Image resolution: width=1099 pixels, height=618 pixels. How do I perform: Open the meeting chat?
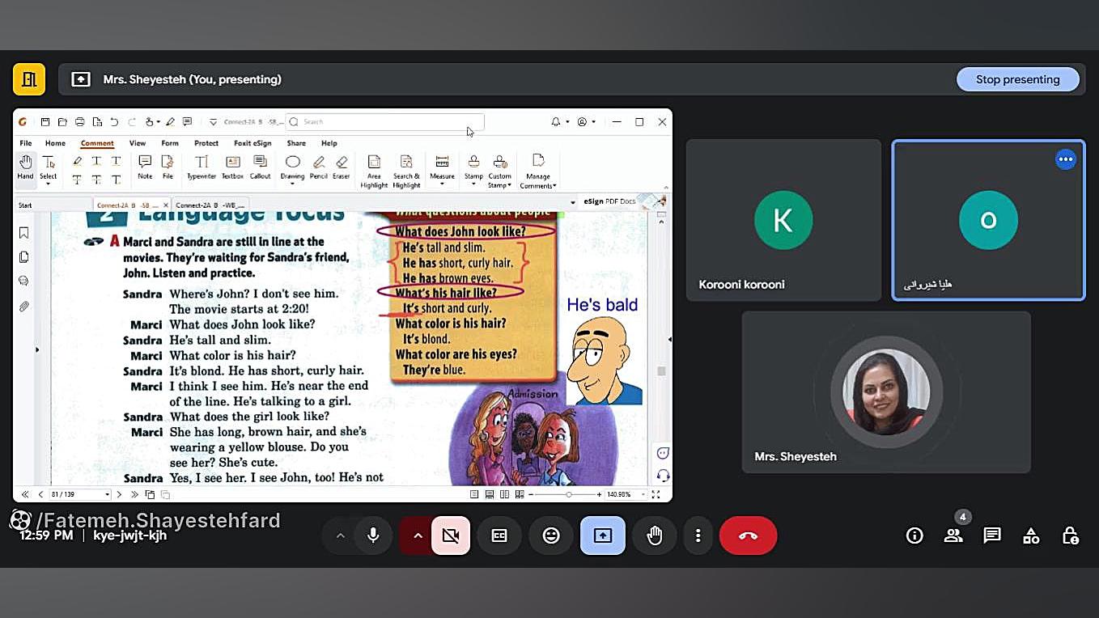pos(992,535)
